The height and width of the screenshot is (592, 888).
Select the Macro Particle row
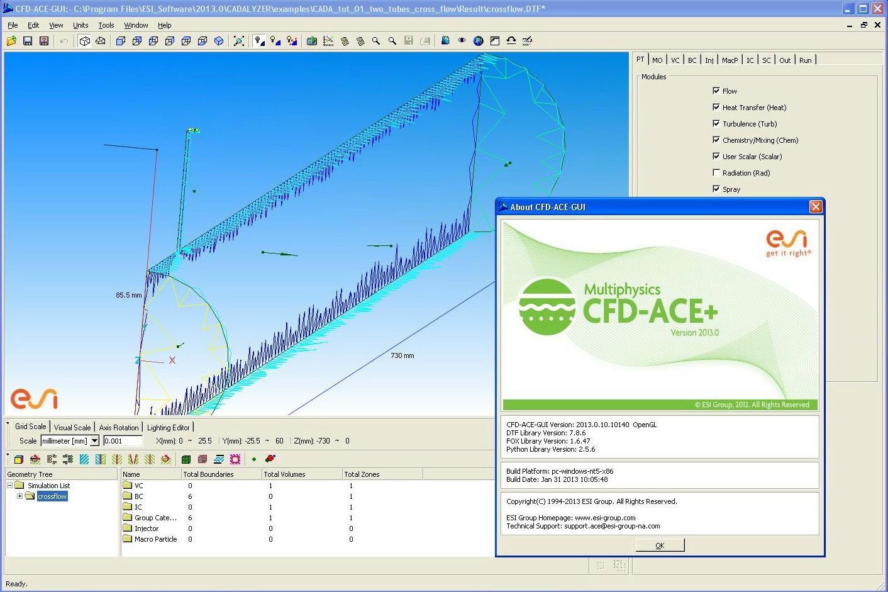(150, 539)
